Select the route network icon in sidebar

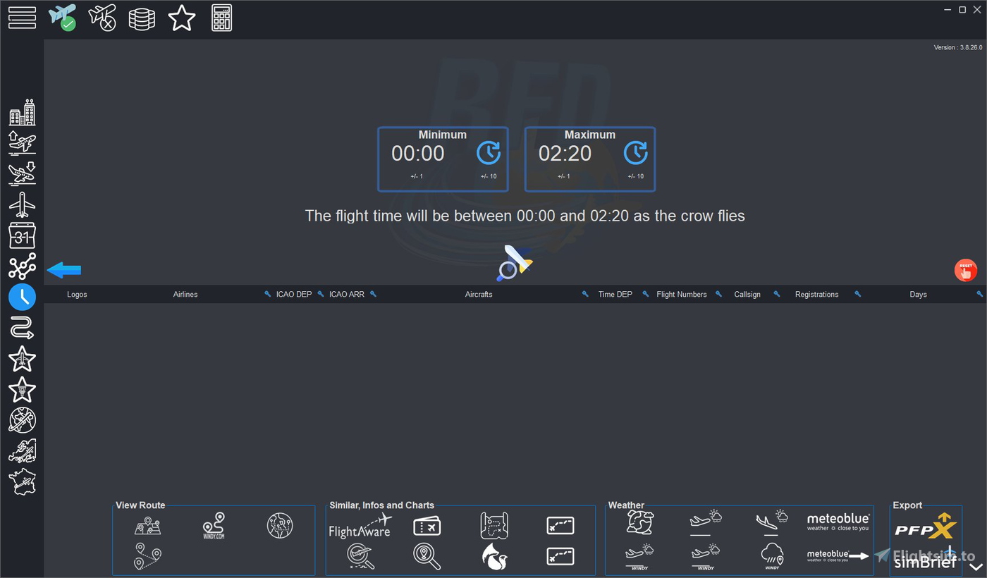pyautogui.click(x=22, y=266)
